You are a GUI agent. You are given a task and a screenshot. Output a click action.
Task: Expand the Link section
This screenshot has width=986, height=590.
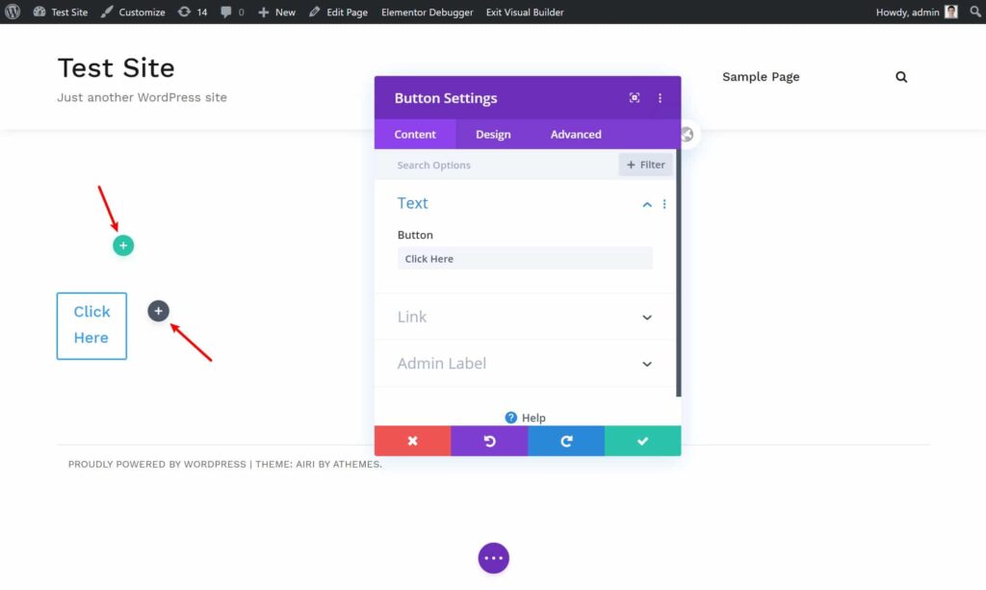[647, 318]
